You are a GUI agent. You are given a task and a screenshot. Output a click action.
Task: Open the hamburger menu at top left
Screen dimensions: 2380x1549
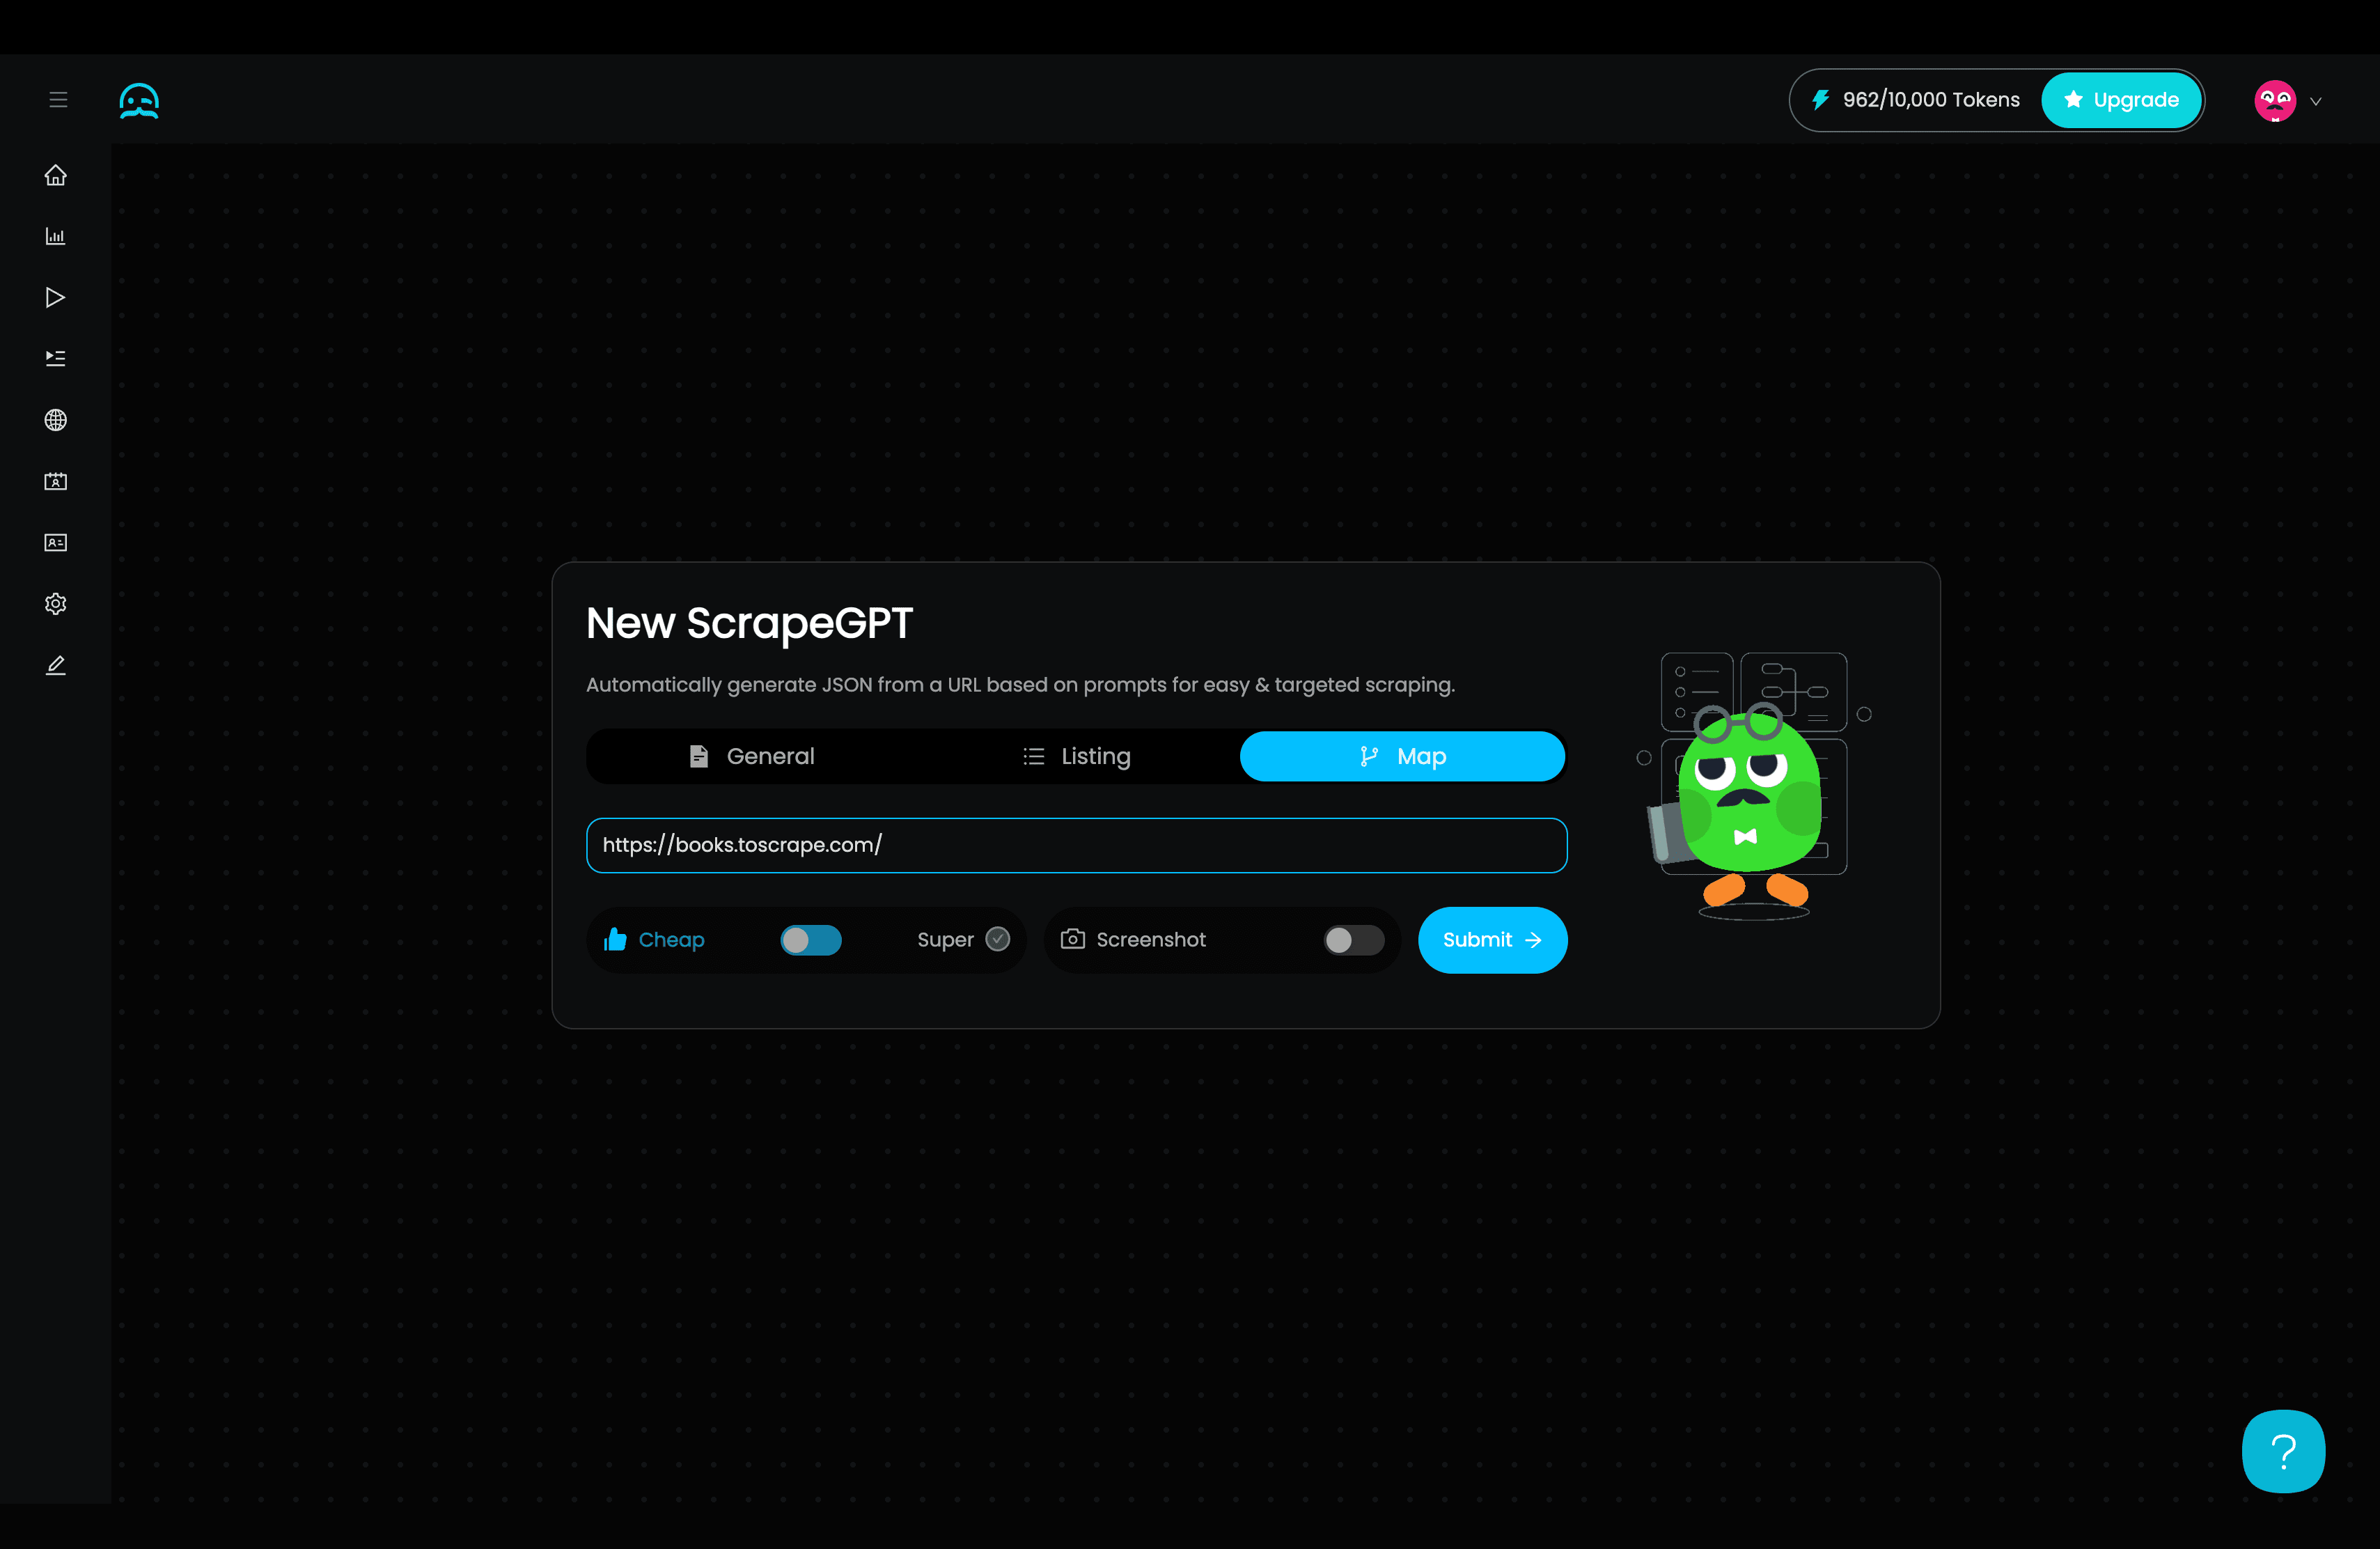pyautogui.click(x=57, y=99)
